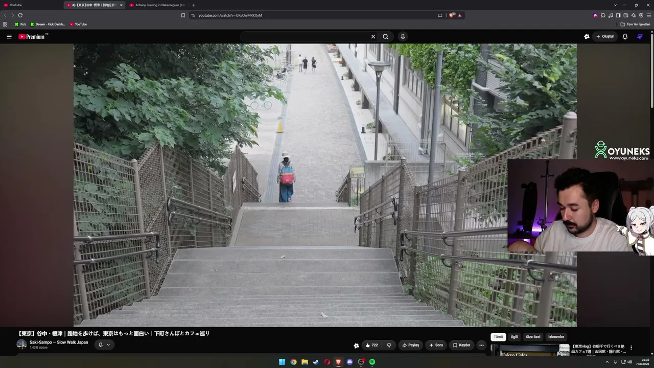Open Spotify from the taskbar
The height and width of the screenshot is (368, 654).
tap(372, 362)
